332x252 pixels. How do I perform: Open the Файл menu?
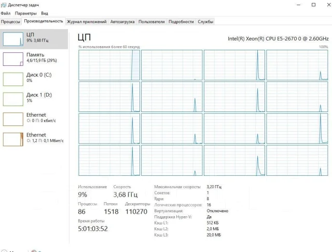pyautogui.click(x=6, y=13)
